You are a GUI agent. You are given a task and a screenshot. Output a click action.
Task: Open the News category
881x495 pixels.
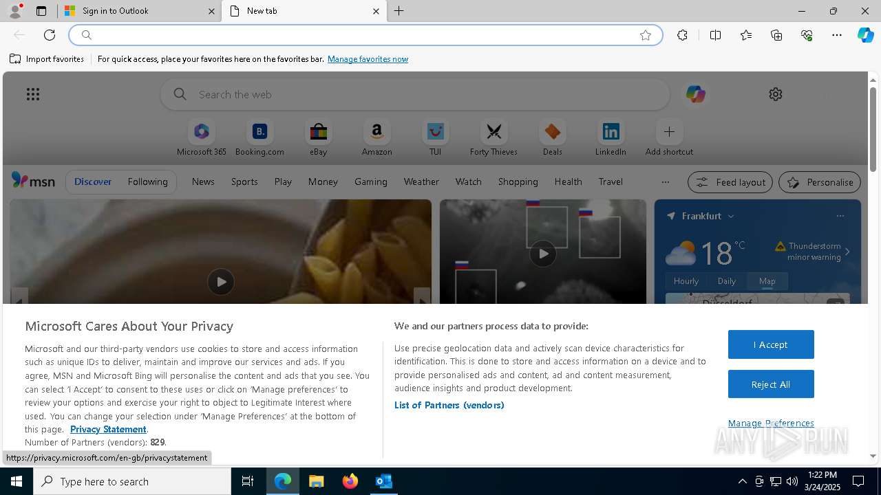click(203, 181)
